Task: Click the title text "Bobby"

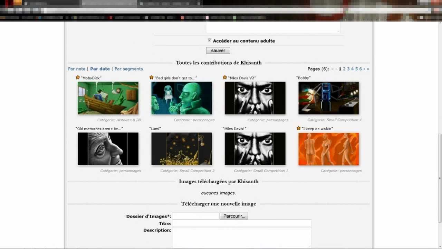Action: (x=304, y=78)
